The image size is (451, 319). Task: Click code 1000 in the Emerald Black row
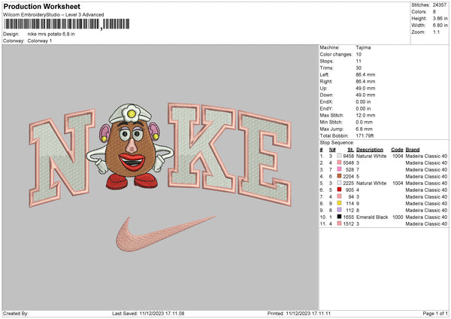tap(398, 217)
